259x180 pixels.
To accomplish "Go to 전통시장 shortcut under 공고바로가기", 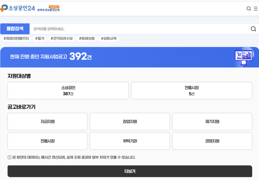I will 47,141.
